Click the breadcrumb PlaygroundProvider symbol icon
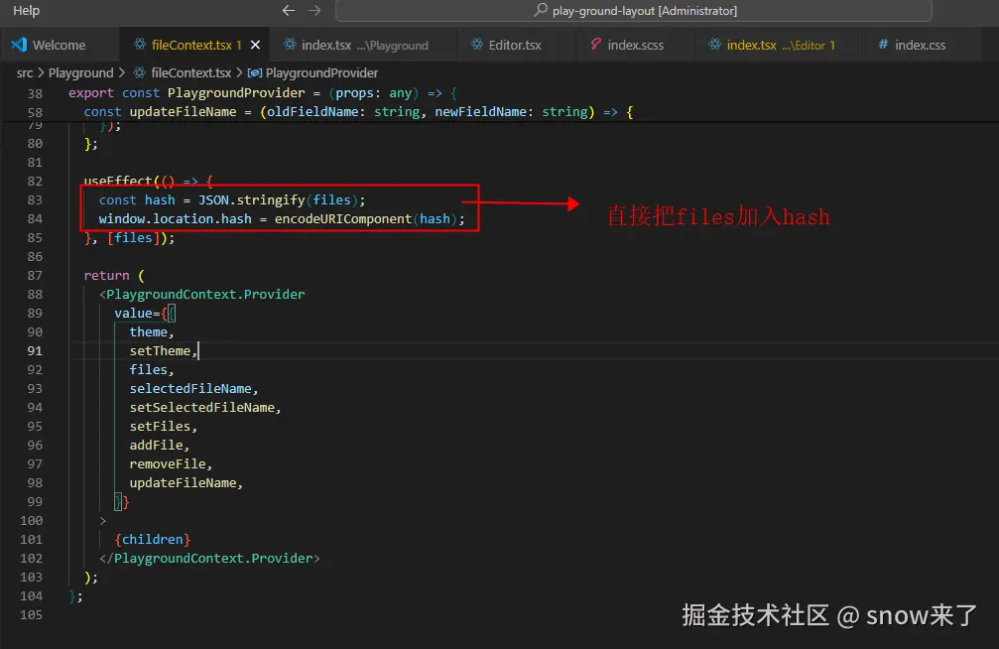The height and width of the screenshot is (649, 999). (x=255, y=72)
